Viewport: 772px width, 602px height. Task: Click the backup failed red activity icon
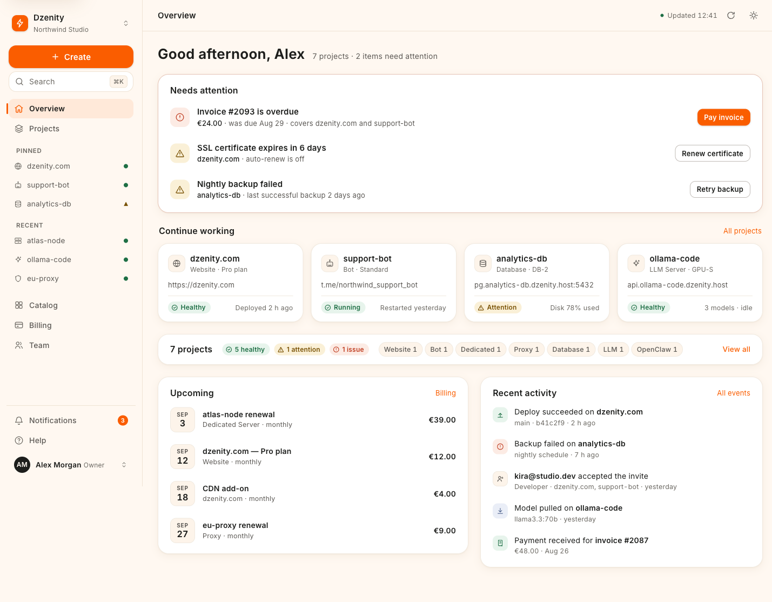(x=500, y=447)
